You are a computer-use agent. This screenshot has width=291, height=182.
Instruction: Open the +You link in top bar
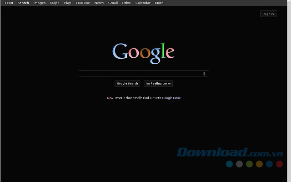click(x=9, y=3)
